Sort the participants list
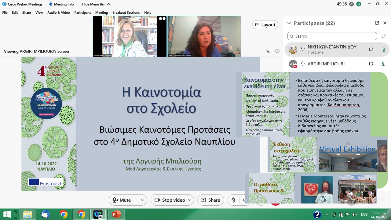The image size is (391, 220). click(x=384, y=36)
